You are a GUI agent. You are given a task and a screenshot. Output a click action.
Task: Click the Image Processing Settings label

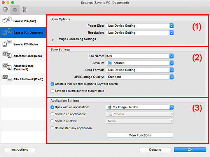point(77,39)
